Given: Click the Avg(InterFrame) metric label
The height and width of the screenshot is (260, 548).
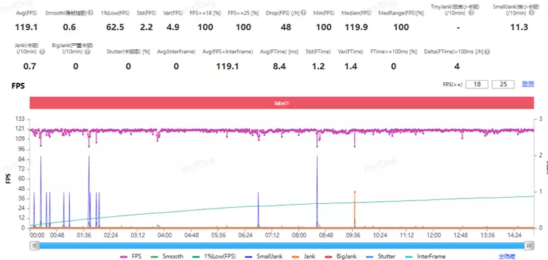Looking at the screenshot, I should (x=176, y=51).
